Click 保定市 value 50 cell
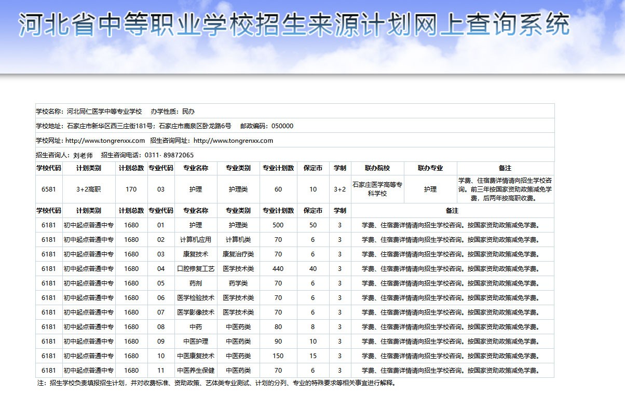 pos(313,225)
